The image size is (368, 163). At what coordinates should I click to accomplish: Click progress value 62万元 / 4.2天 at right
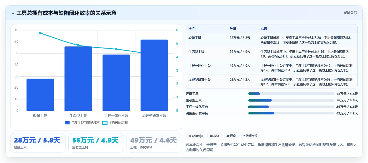pyautogui.click(x=347, y=113)
